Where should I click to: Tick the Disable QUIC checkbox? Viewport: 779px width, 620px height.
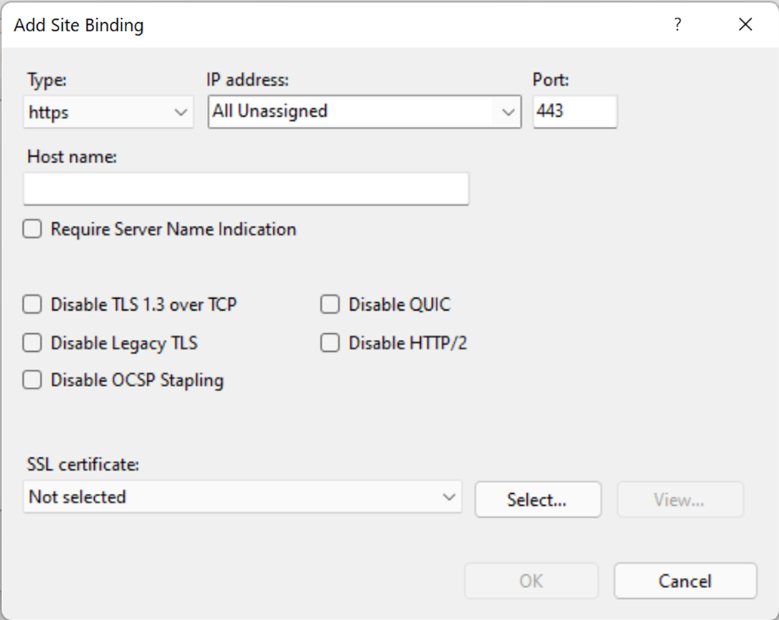(x=330, y=304)
